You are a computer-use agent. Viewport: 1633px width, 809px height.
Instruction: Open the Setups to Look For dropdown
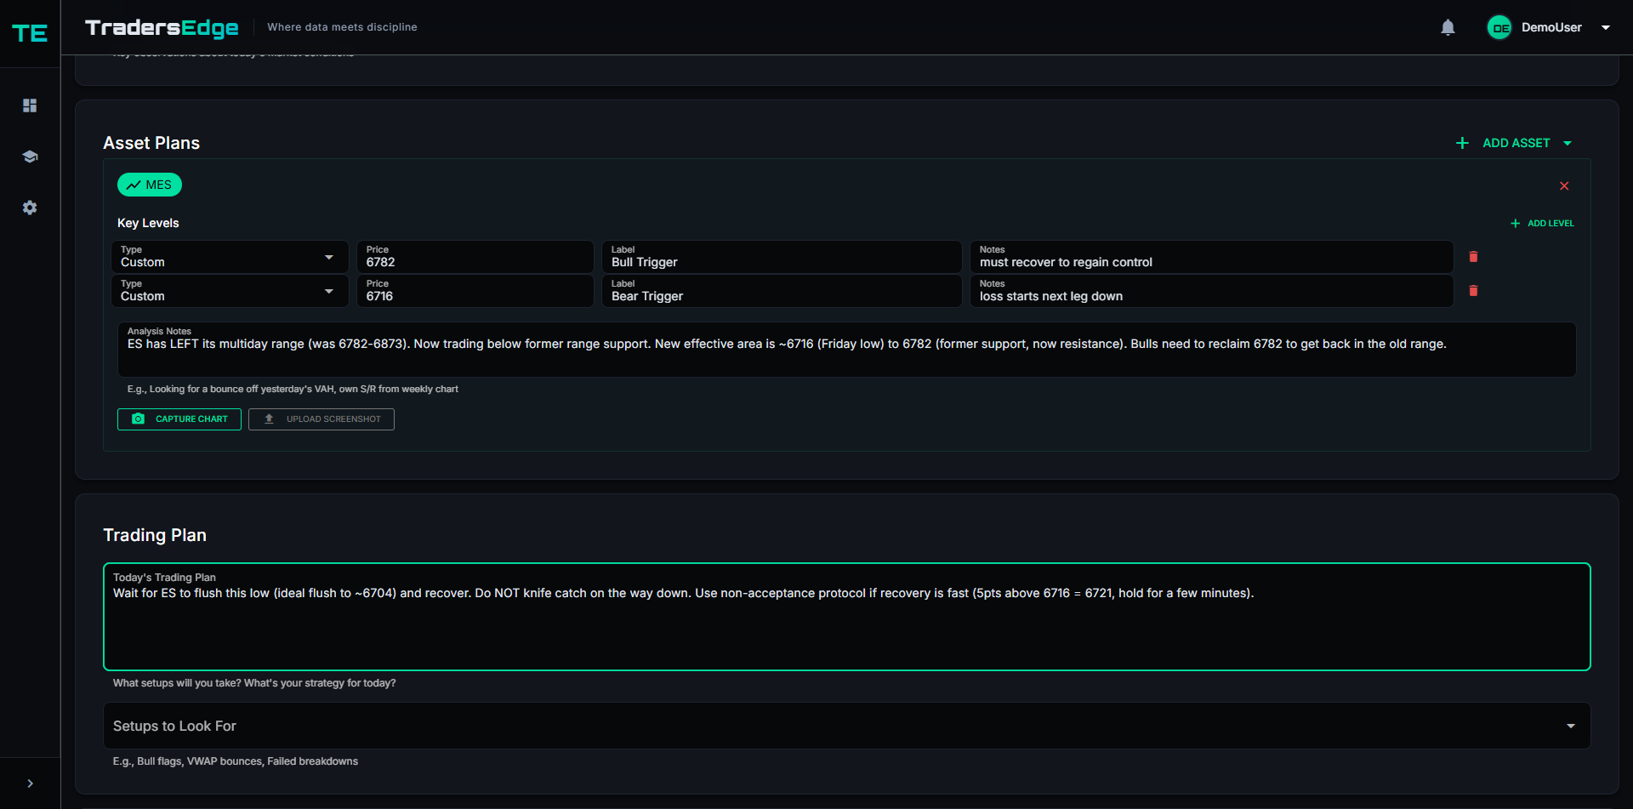tap(846, 726)
